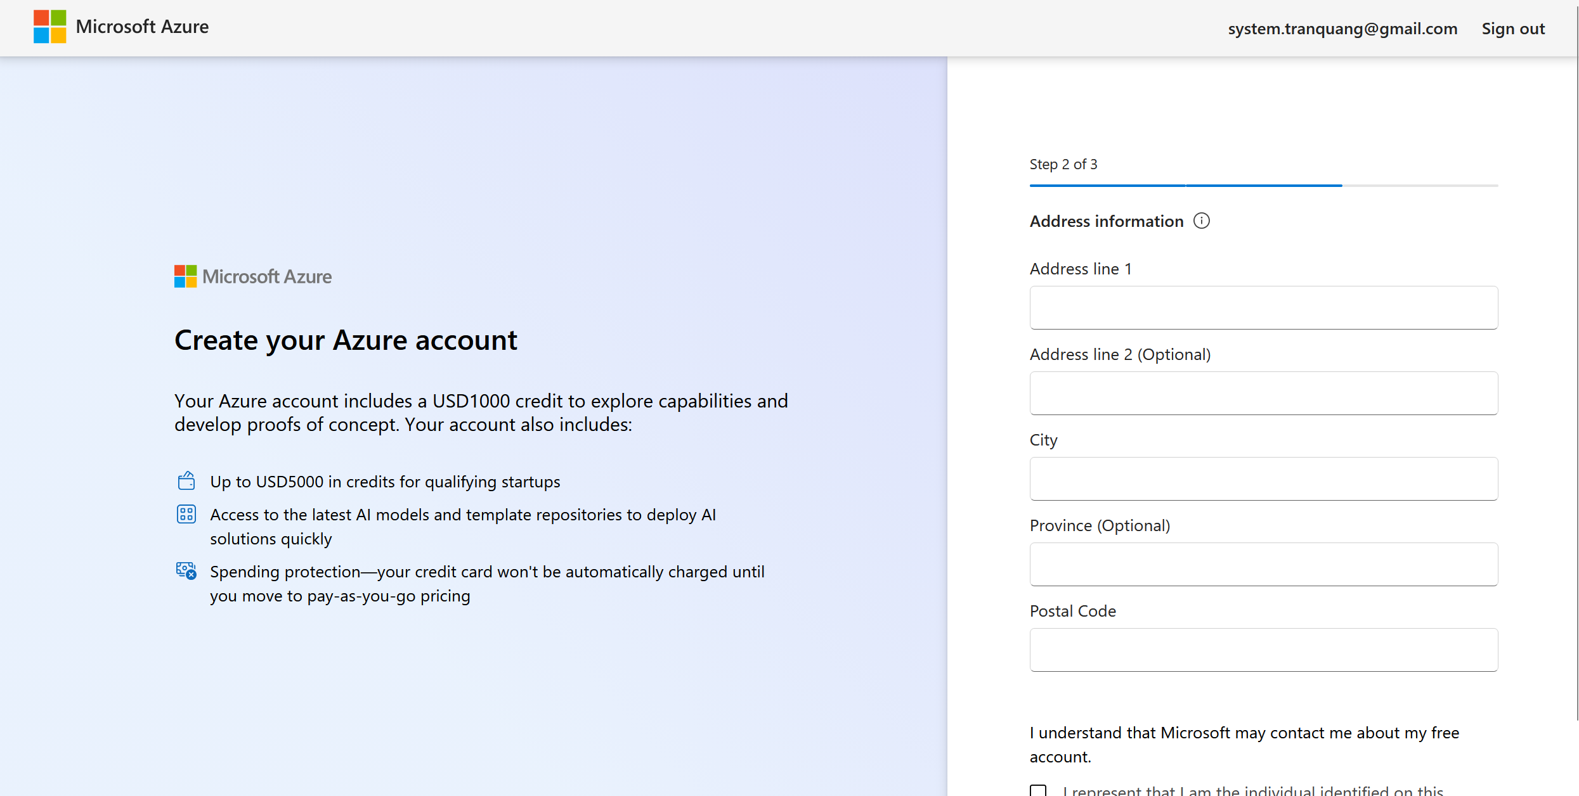Click the 'City' label
The image size is (1579, 796).
(x=1043, y=440)
